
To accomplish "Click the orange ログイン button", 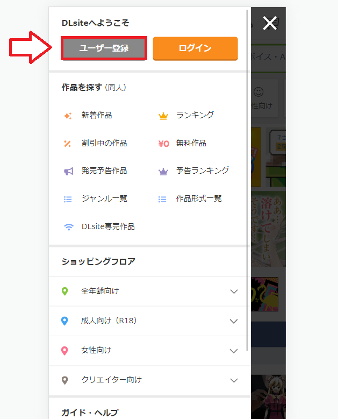I will pyautogui.click(x=195, y=48).
